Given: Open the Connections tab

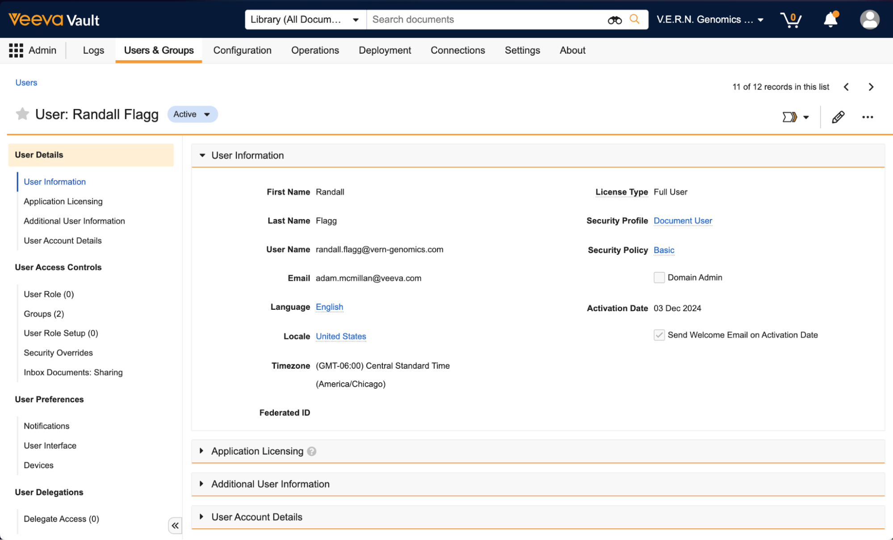Looking at the screenshot, I should 457,51.
